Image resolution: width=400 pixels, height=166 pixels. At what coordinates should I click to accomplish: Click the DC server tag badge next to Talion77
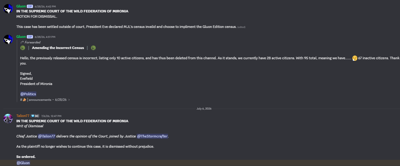(35, 116)
